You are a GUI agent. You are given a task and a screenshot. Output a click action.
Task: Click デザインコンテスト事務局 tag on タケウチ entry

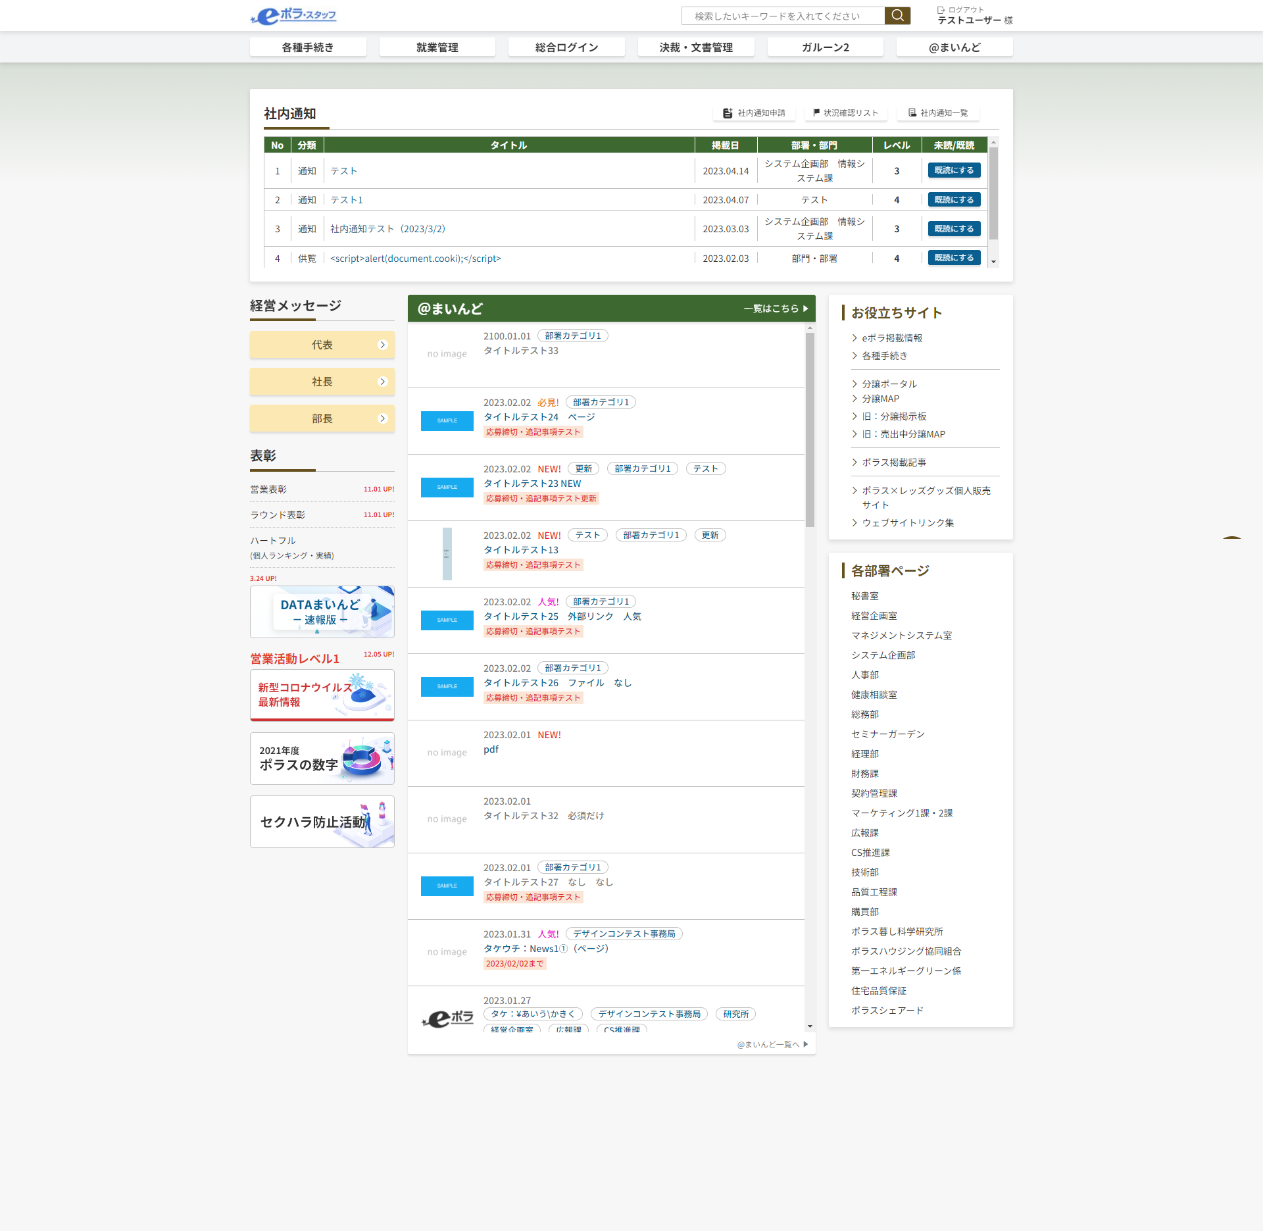(624, 934)
